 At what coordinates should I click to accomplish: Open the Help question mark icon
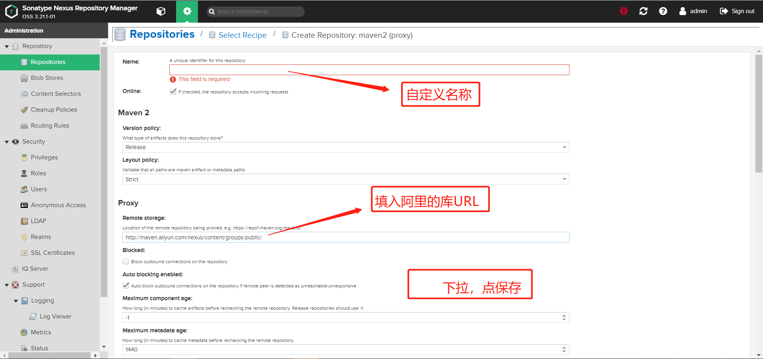[x=663, y=11]
